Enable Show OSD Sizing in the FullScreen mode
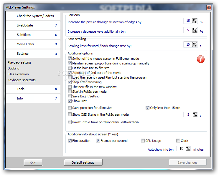 70,114
